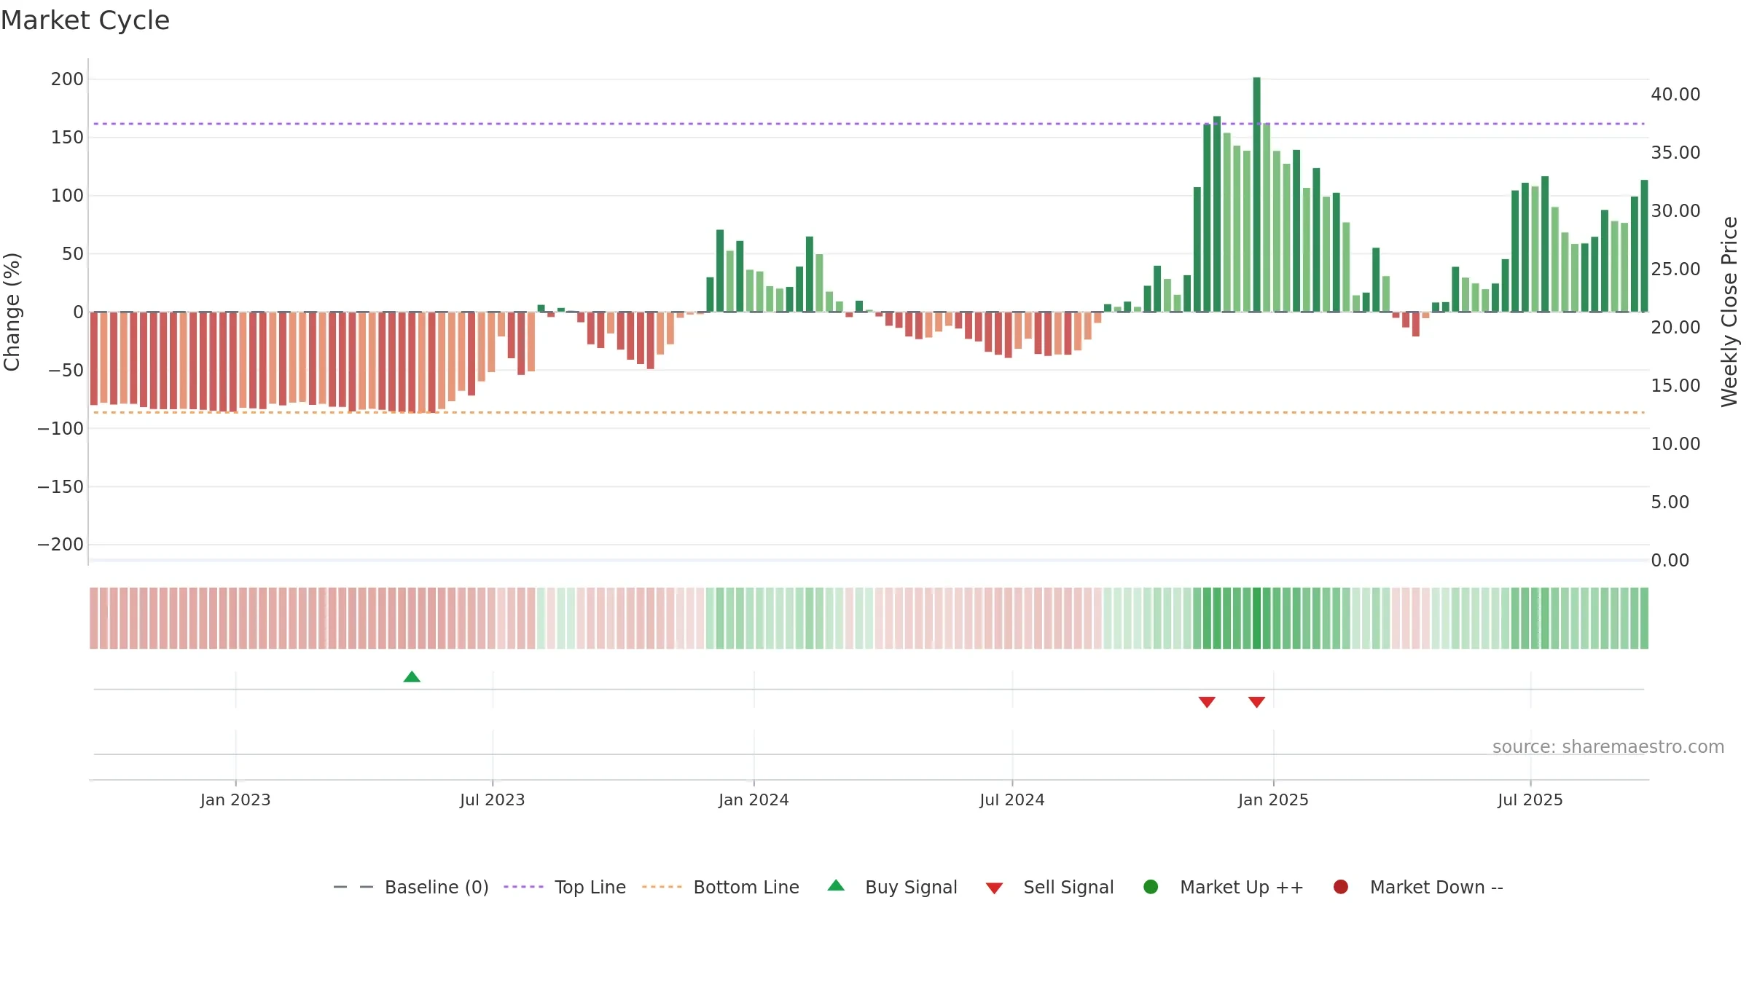1749x983 pixels.
Task: Click the green triangle icon in legend
Action: [836, 885]
